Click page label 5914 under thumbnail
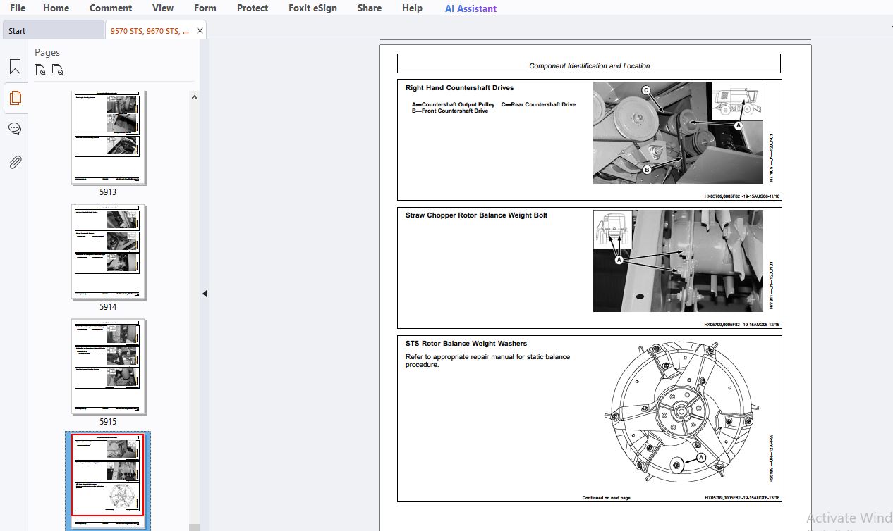The width and height of the screenshot is (893, 531). click(108, 307)
